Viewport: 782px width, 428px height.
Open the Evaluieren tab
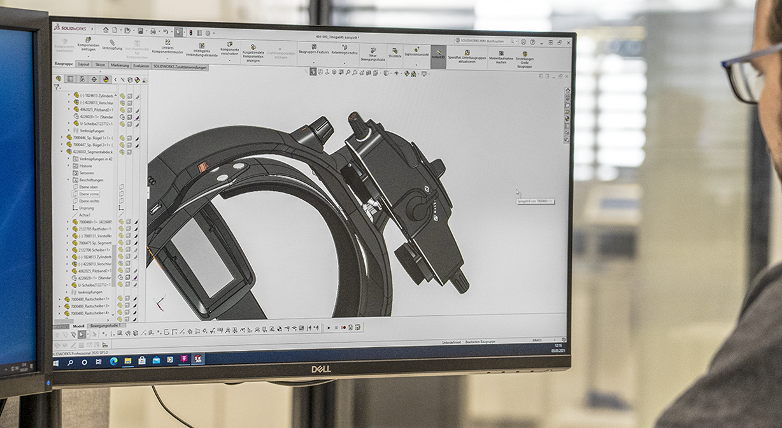pyautogui.click(x=141, y=65)
